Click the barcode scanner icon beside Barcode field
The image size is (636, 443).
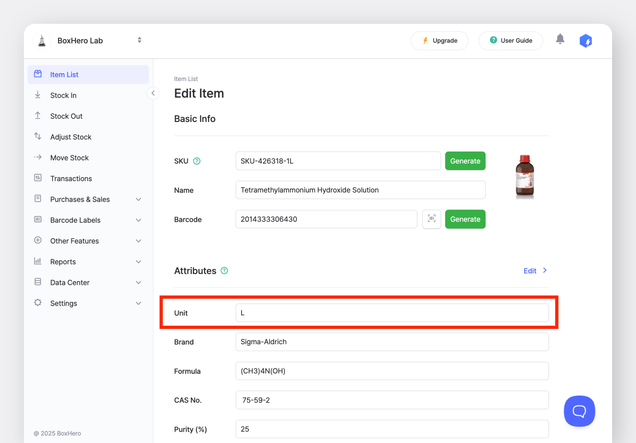click(x=431, y=219)
